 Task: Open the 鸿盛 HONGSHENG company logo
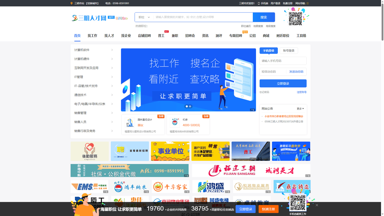[x=211, y=187]
